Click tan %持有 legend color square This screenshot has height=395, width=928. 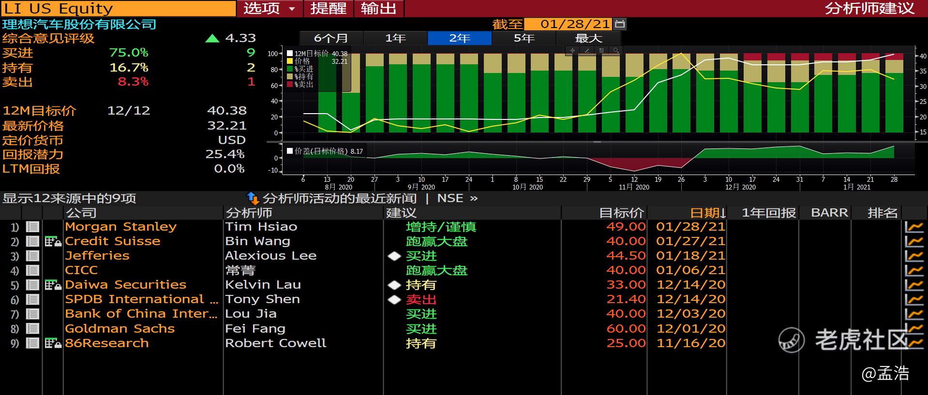290,77
